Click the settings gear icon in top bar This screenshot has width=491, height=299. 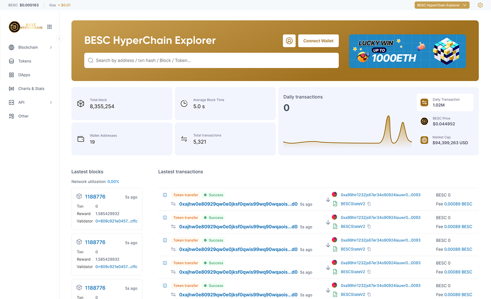[x=480, y=5]
